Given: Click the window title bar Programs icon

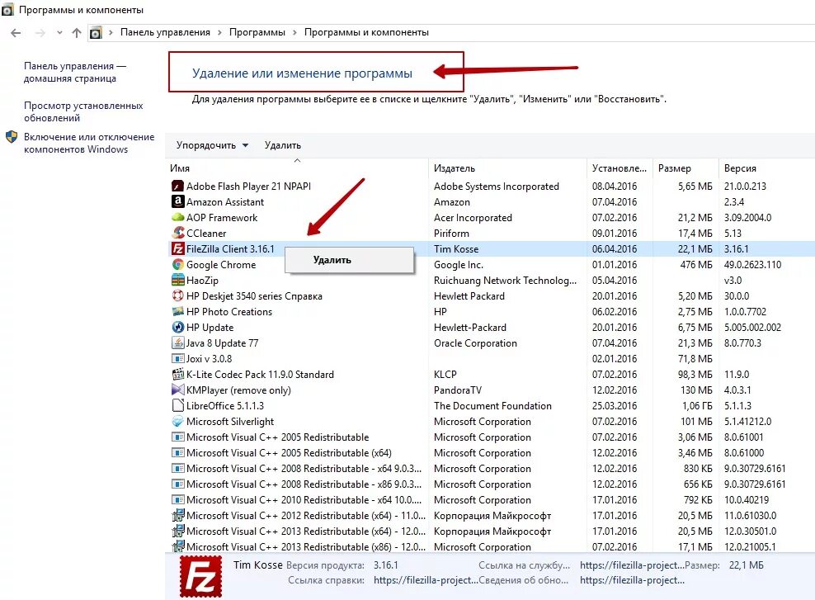Looking at the screenshot, I should pyautogui.click(x=7, y=10).
